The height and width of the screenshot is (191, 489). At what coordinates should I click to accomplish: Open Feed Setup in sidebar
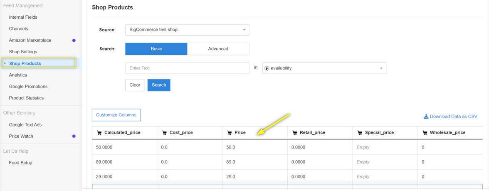pyautogui.click(x=21, y=163)
